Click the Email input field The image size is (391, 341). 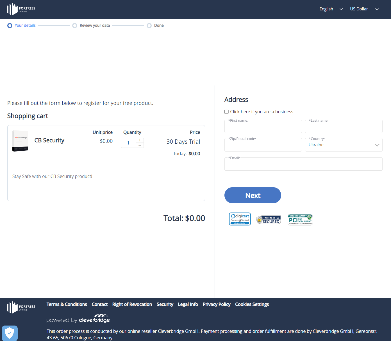(303, 164)
